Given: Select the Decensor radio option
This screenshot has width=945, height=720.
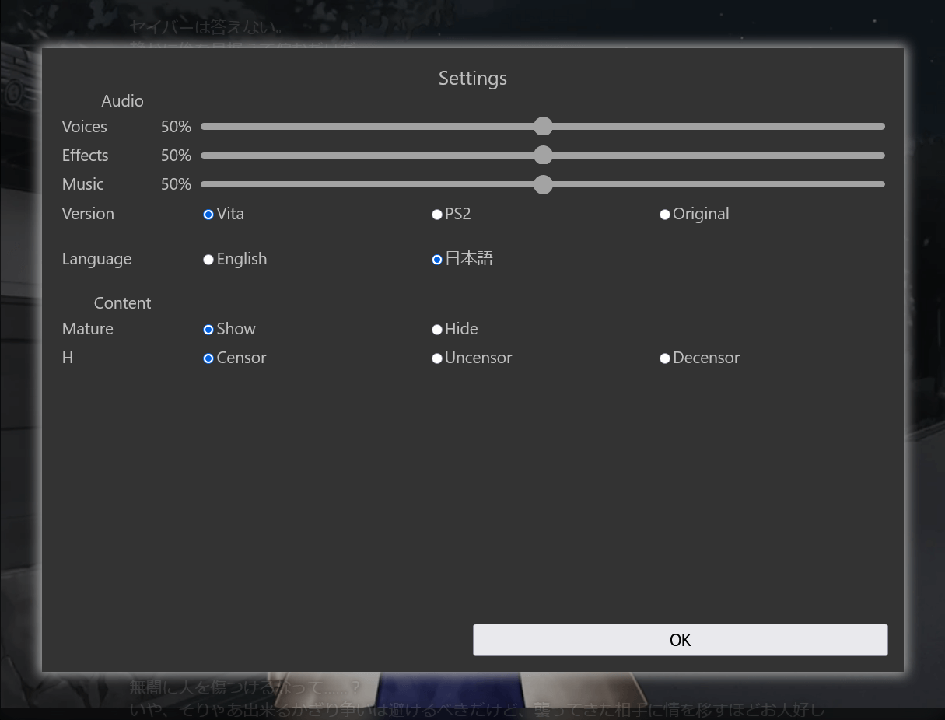Looking at the screenshot, I should tap(665, 358).
